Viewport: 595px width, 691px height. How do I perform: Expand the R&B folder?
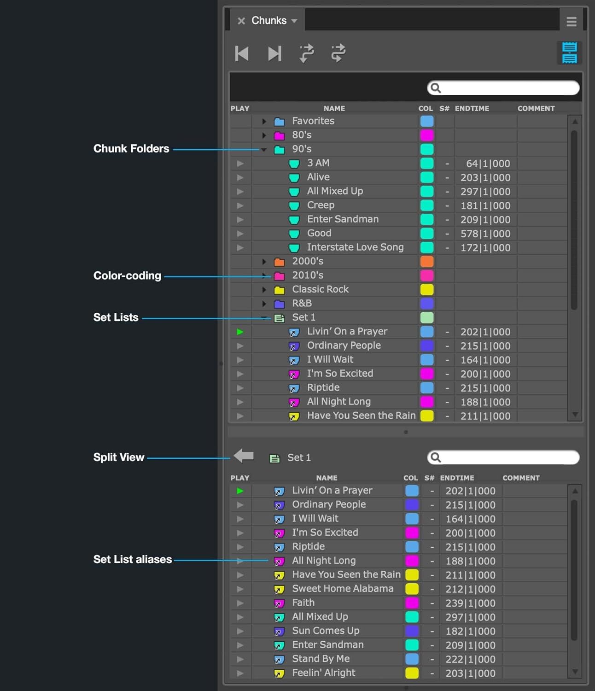(x=263, y=303)
